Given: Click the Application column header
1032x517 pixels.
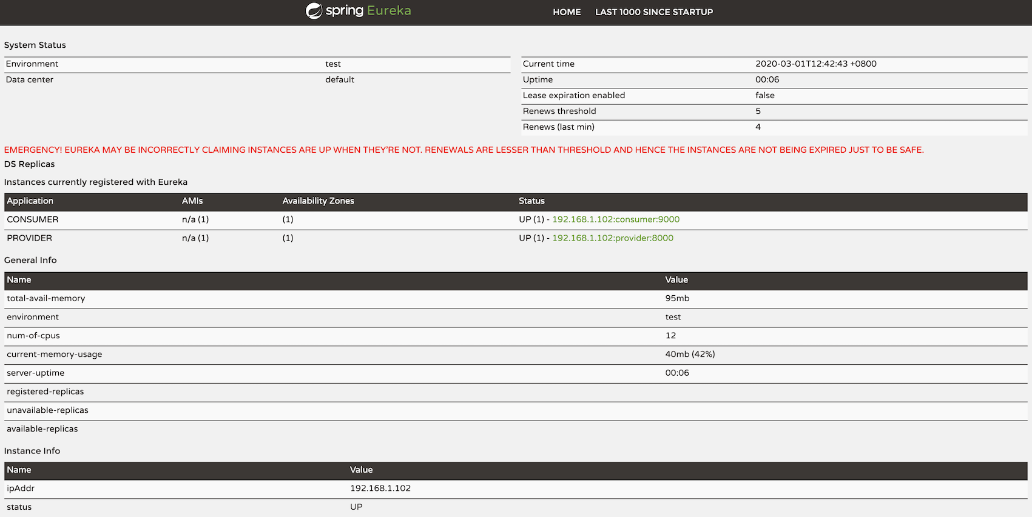Looking at the screenshot, I should pyautogui.click(x=30, y=201).
